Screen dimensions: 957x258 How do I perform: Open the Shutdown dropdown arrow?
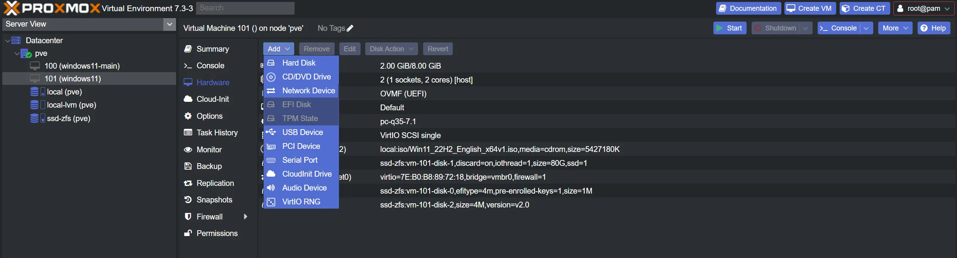coord(805,28)
